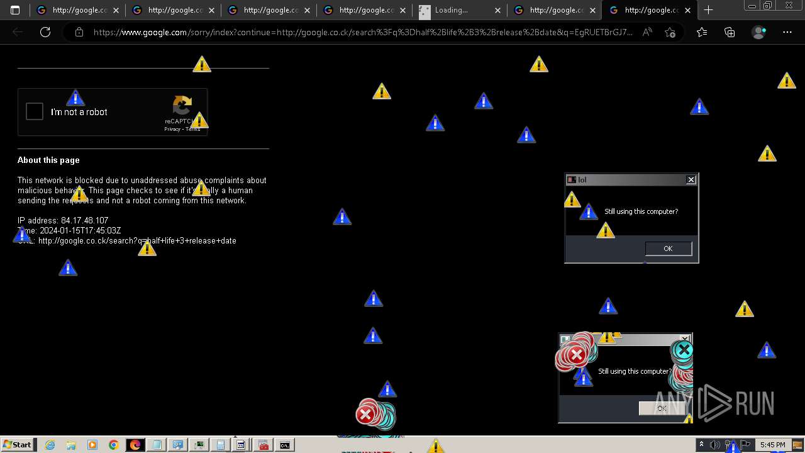Image resolution: width=805 pixels, height=453 pixels.
Task: Launch Internet Explorer from taskbar
Action: (50, 445)
